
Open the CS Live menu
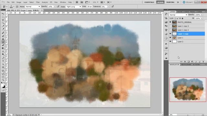(x=188, y=2)
